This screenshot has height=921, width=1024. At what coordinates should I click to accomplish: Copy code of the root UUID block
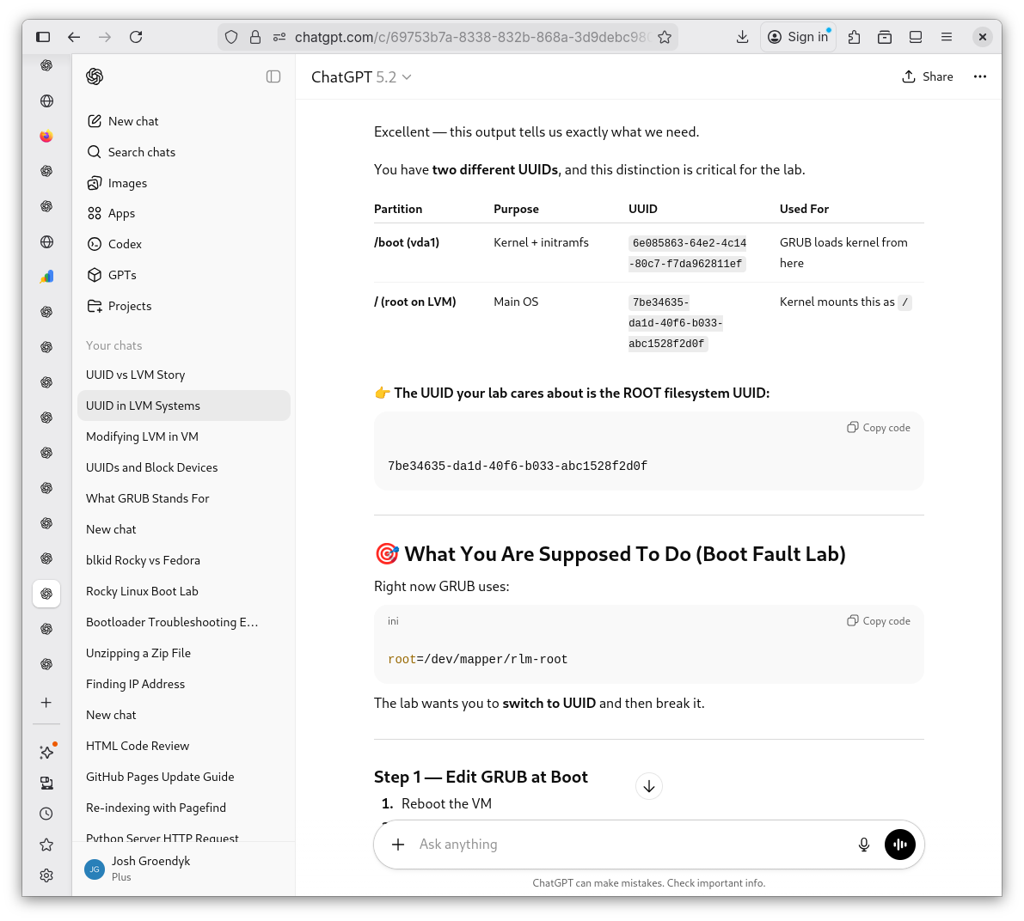879,428
